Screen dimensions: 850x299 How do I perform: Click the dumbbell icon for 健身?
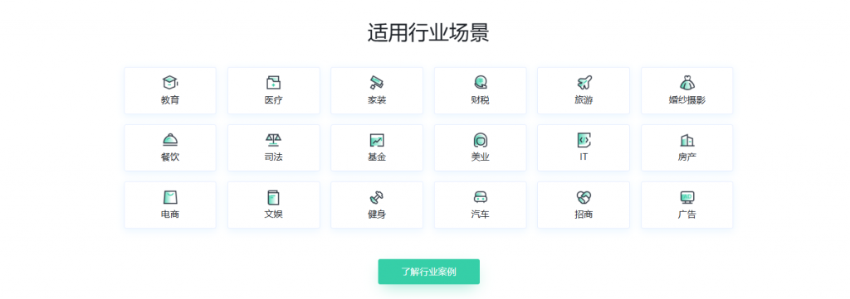377,197
